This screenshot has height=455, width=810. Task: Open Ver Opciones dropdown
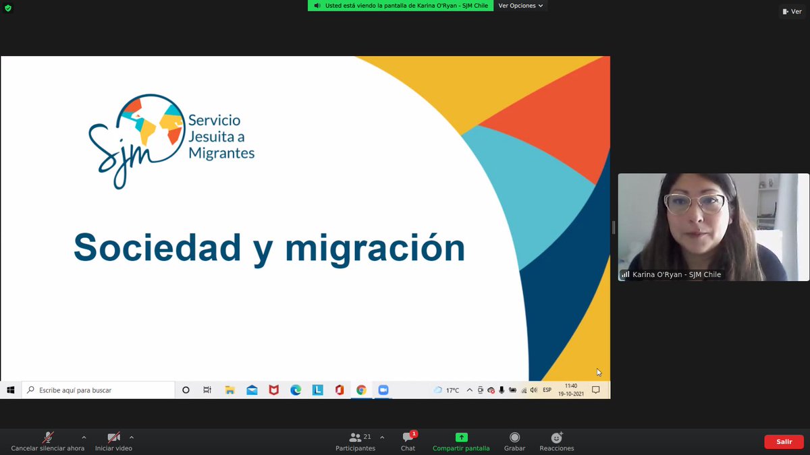(520, 5)
